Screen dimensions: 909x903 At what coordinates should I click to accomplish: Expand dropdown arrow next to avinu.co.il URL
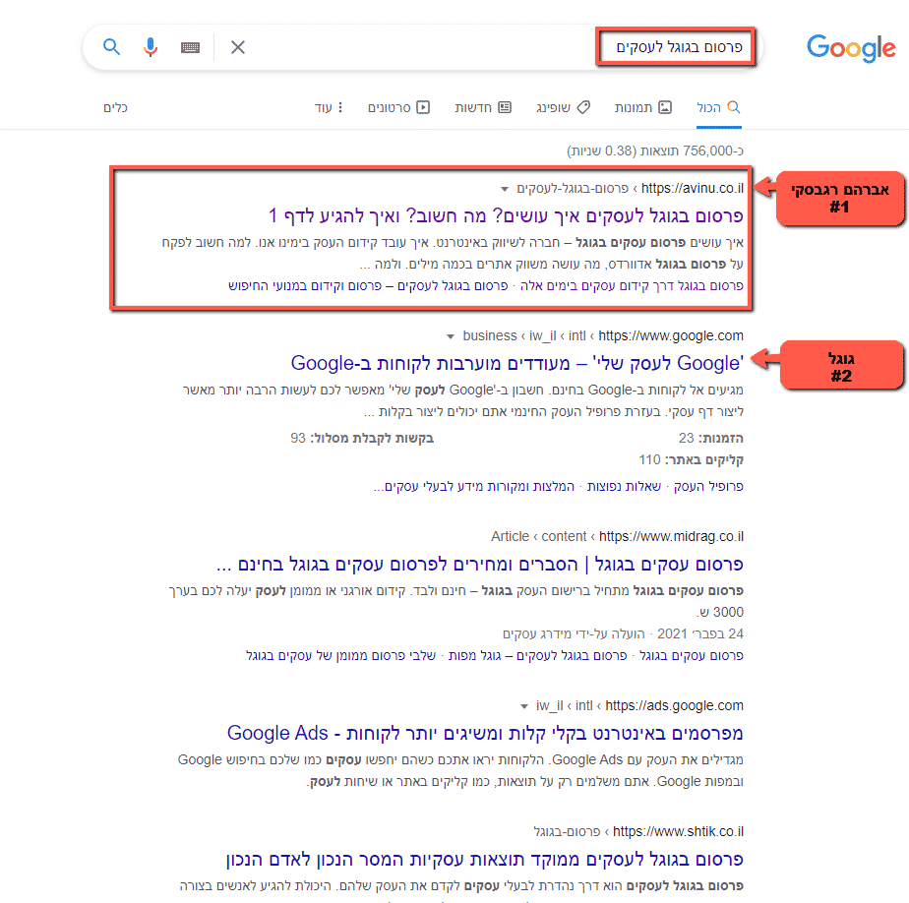[x=505, y=189]
